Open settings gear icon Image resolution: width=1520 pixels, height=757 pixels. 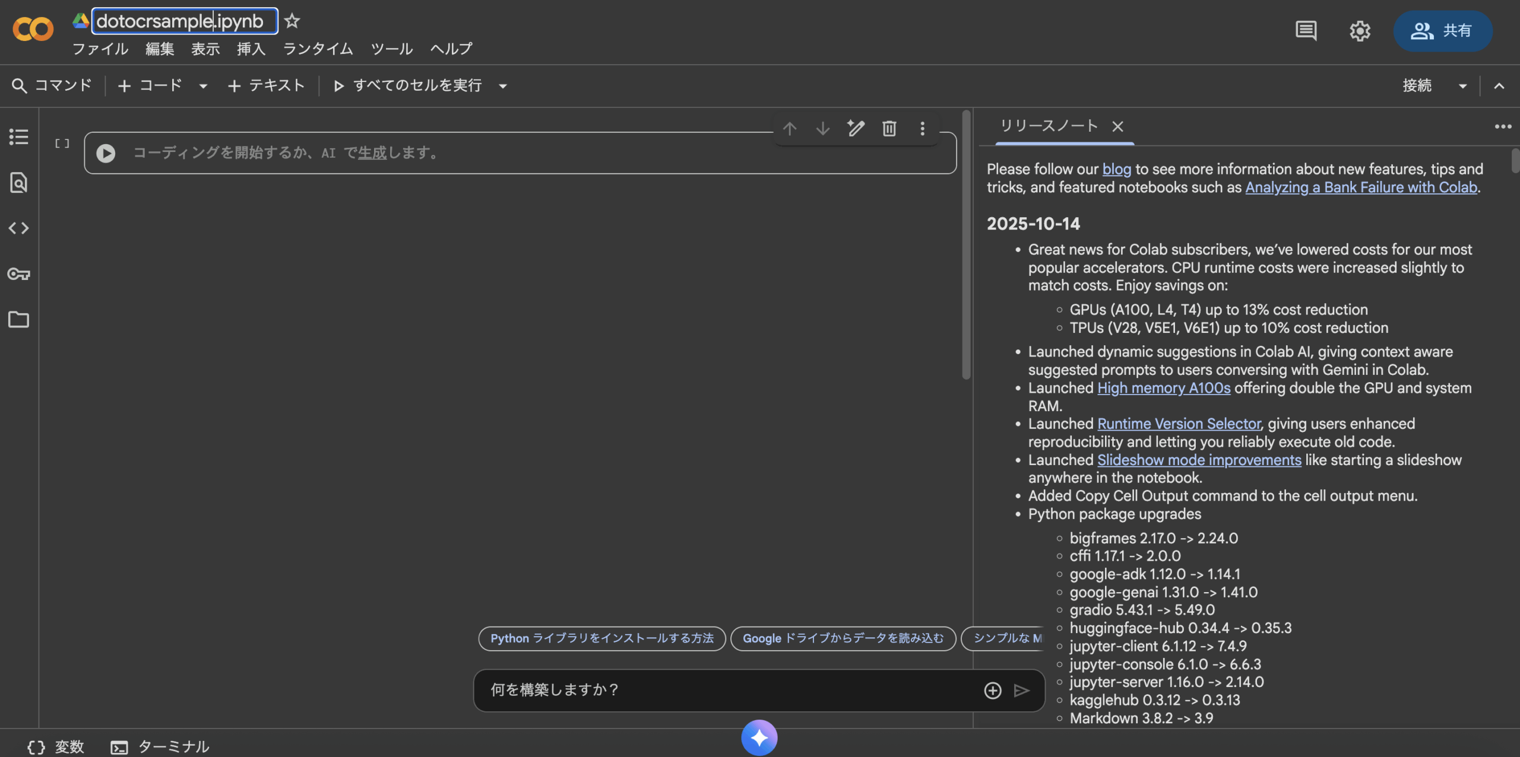(x=1360, y=30)
